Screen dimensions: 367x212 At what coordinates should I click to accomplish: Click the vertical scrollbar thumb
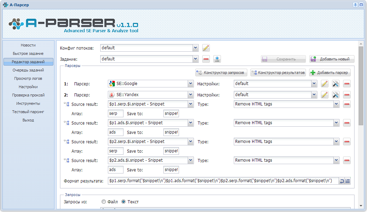coord(361,86)
